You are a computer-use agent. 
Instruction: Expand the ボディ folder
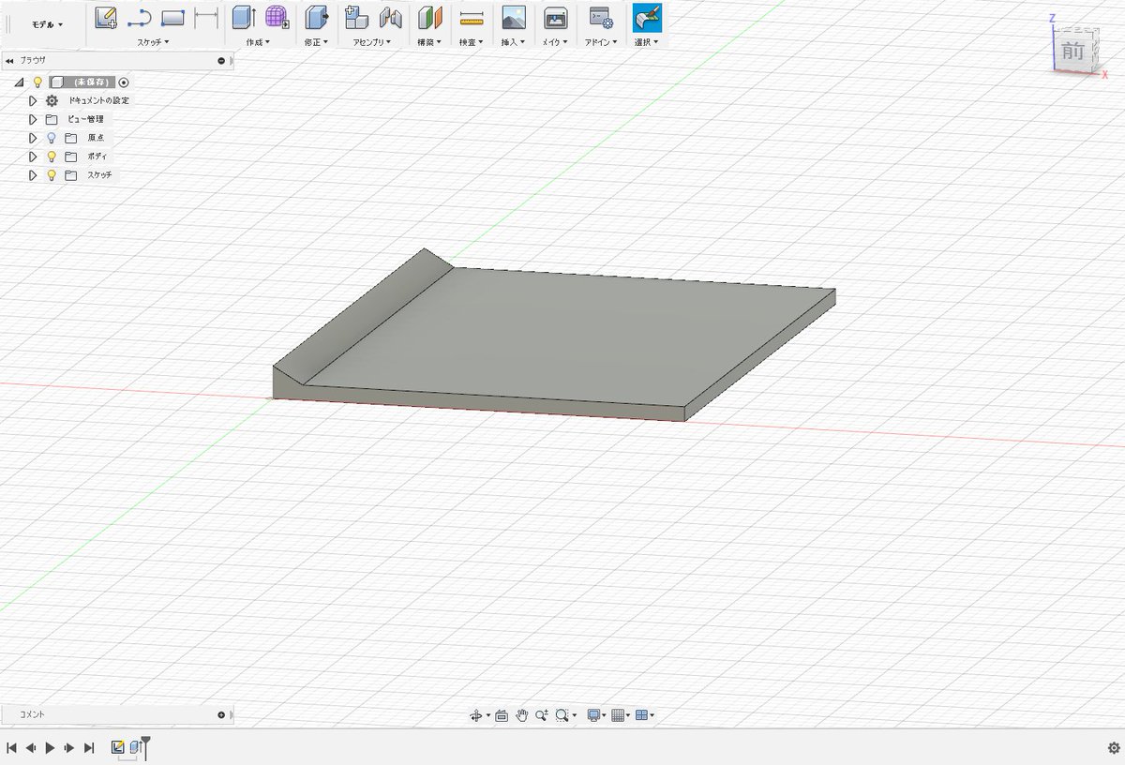pyautogui.click(x=33, y=157)
